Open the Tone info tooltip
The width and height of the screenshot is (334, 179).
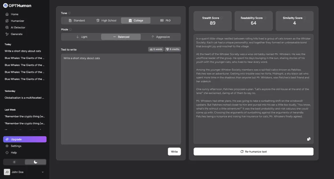pos(69,13)
